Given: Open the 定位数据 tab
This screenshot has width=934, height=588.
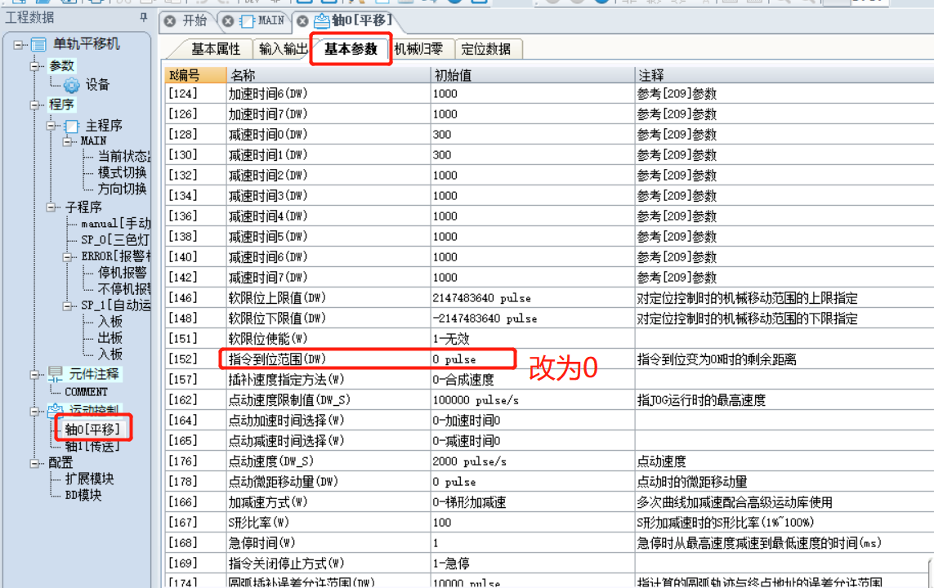Looking at the screenshot, I should (x=486, y=49).
